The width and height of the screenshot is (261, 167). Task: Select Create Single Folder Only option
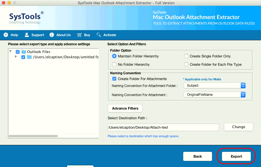click(186, 56)
